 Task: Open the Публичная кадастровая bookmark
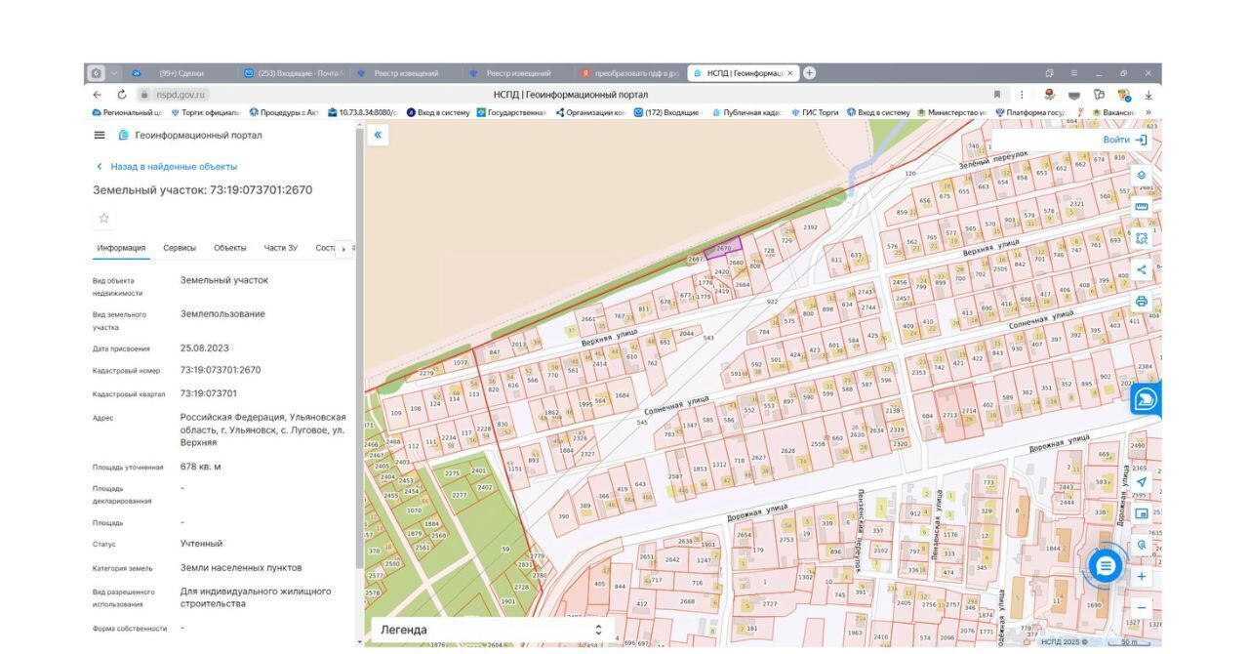coord(747,112)
